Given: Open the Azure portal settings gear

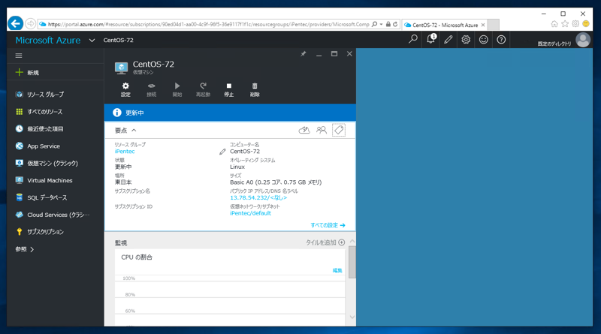Looking at the screenshot, I should [x=466, y=40].
